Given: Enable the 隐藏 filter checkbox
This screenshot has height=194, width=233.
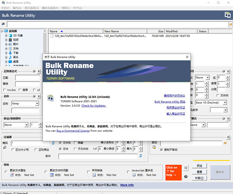Looking at the screenshot, I should [75, 143].
